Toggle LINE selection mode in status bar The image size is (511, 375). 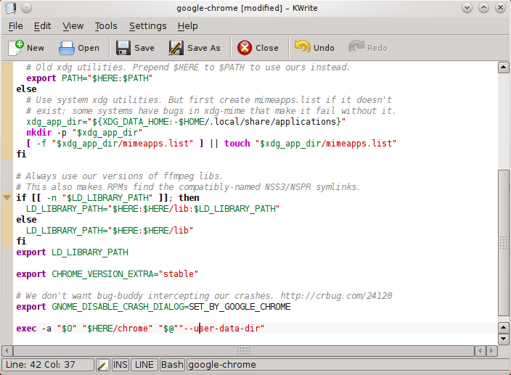point(144,365)
